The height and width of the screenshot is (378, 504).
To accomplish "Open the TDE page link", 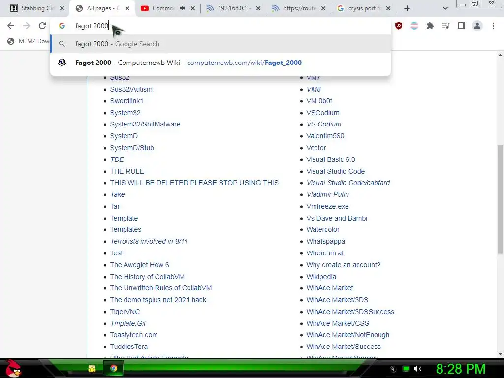I will [x=117, y=160].
